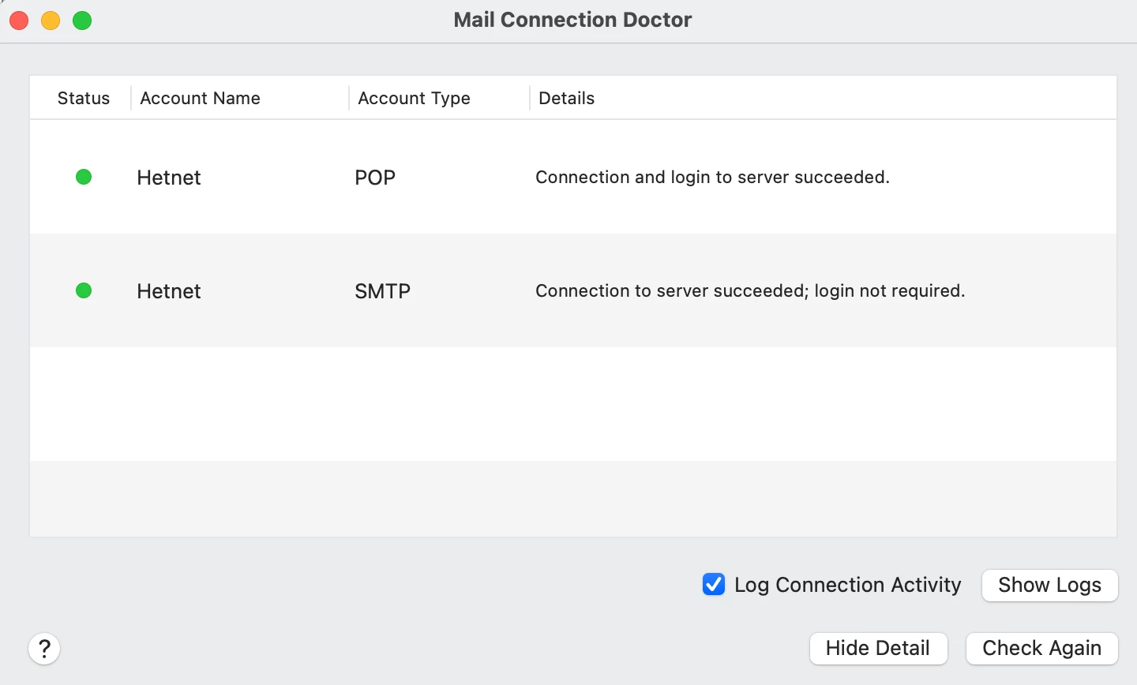Select the Hetnet POP account row
The image size is (1137, 685).
point(169,178)
